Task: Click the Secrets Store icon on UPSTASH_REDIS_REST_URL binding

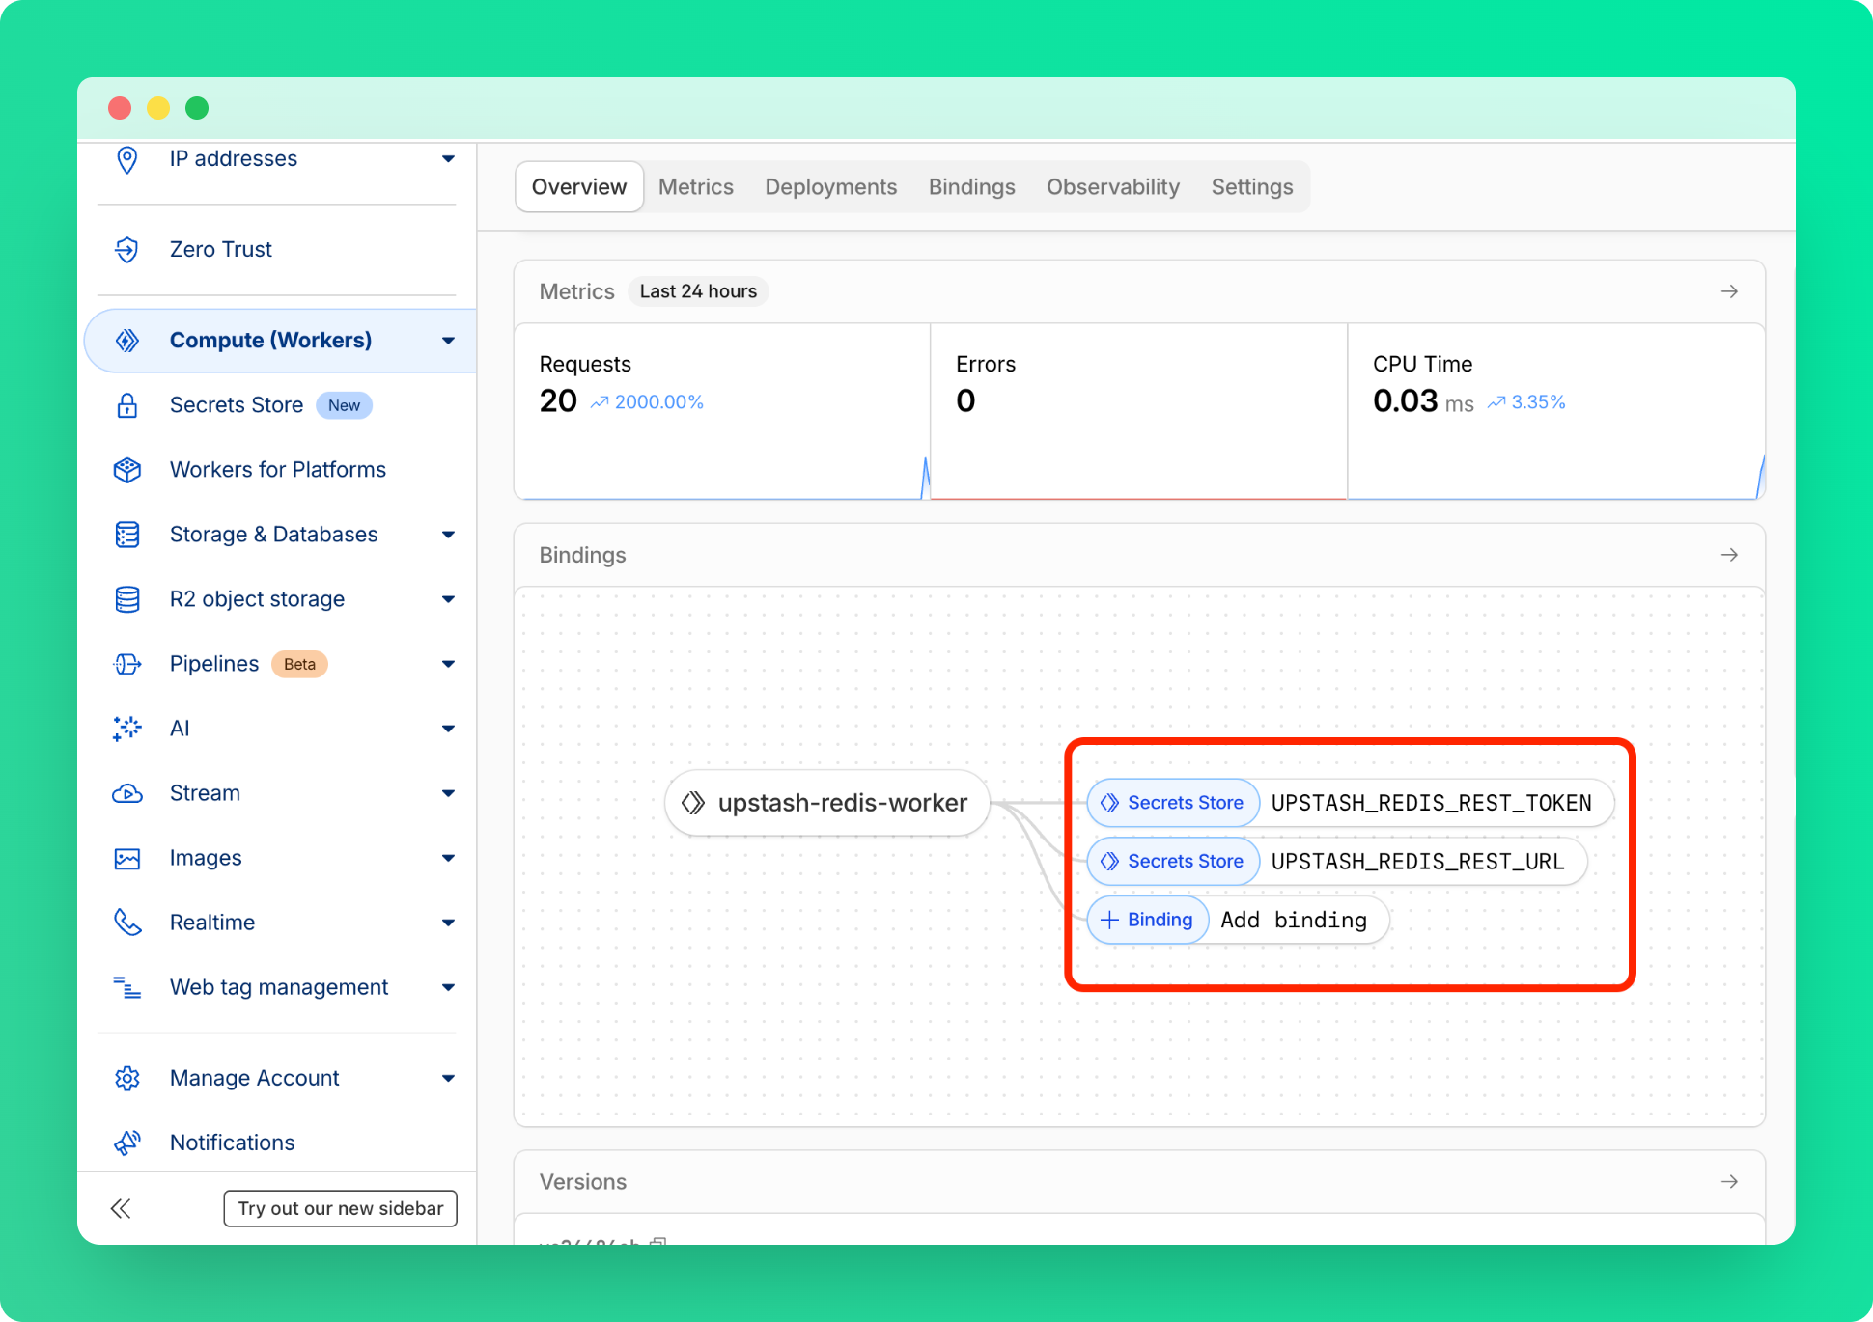Action: tap(1109, 861)
